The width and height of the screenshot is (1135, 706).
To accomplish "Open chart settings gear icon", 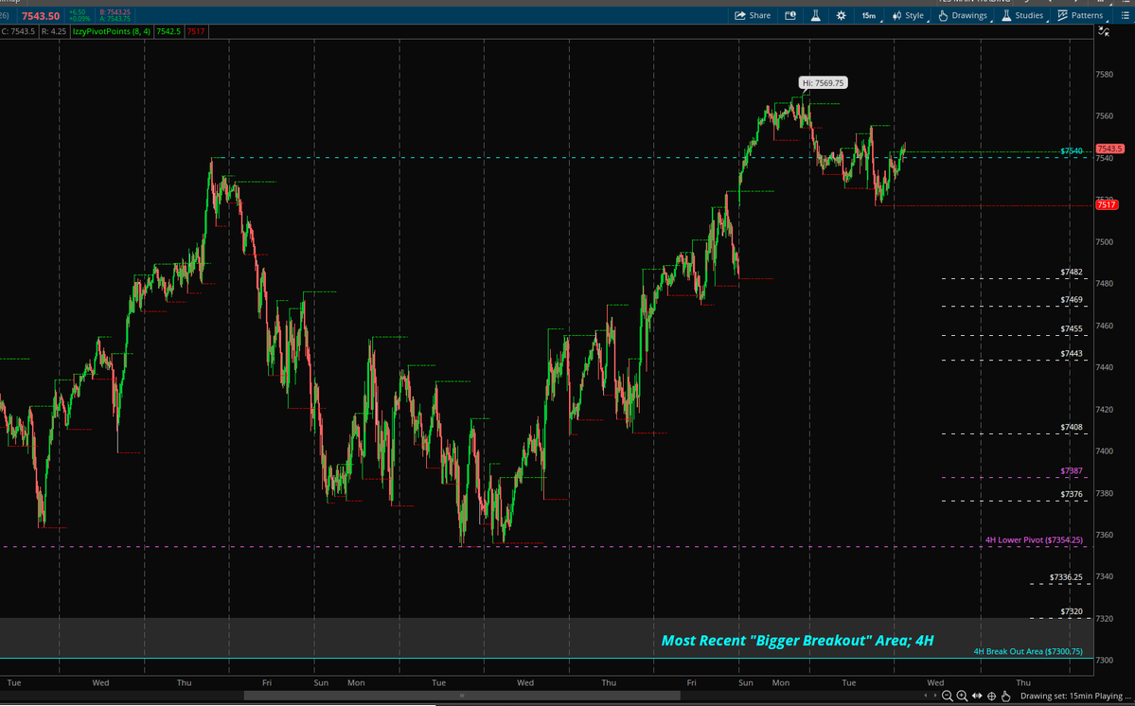I will [842, 15].
